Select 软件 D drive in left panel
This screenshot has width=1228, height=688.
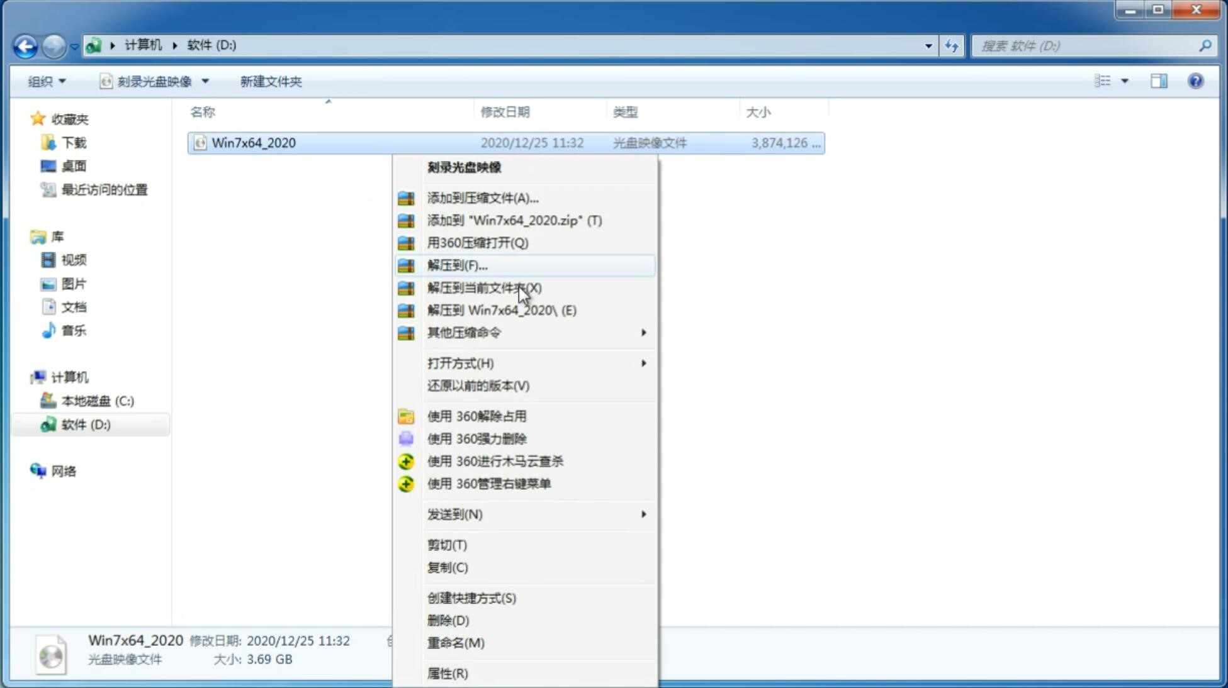(85, 424)
